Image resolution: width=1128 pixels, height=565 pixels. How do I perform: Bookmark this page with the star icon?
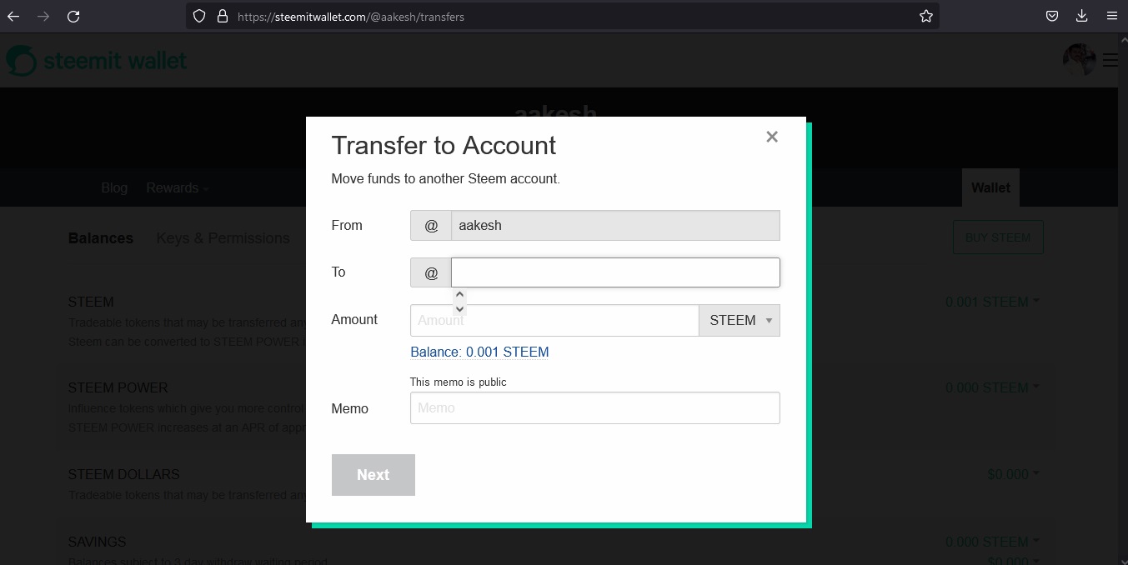(x=925, y=16)
